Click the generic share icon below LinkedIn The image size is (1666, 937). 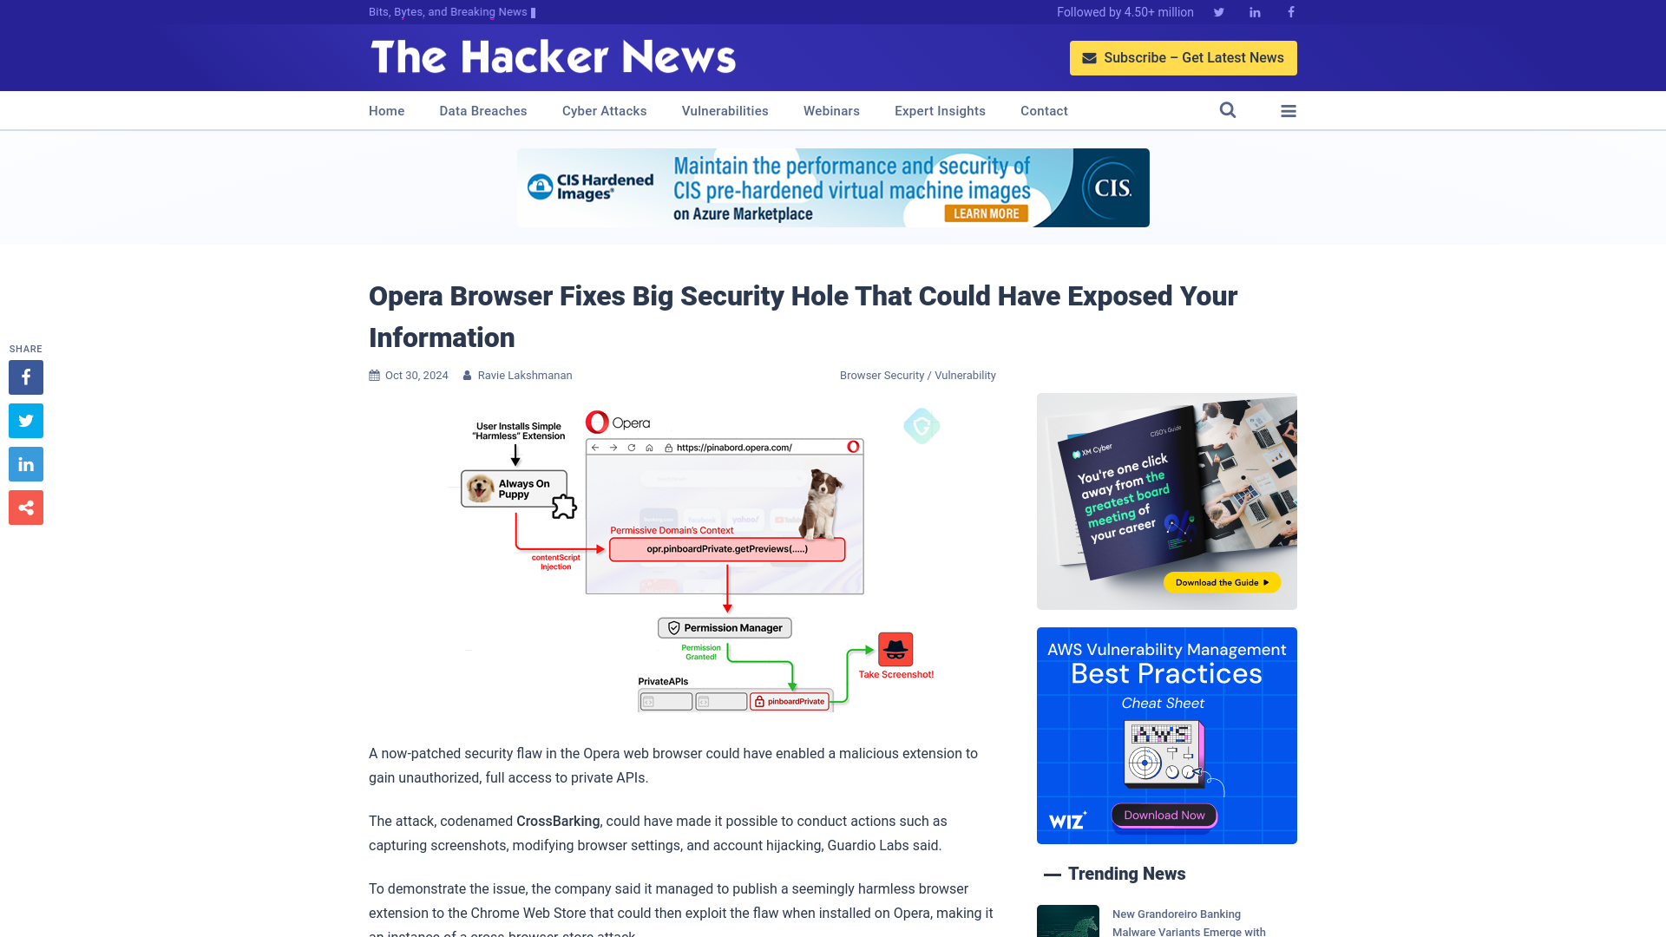[25, 507]
